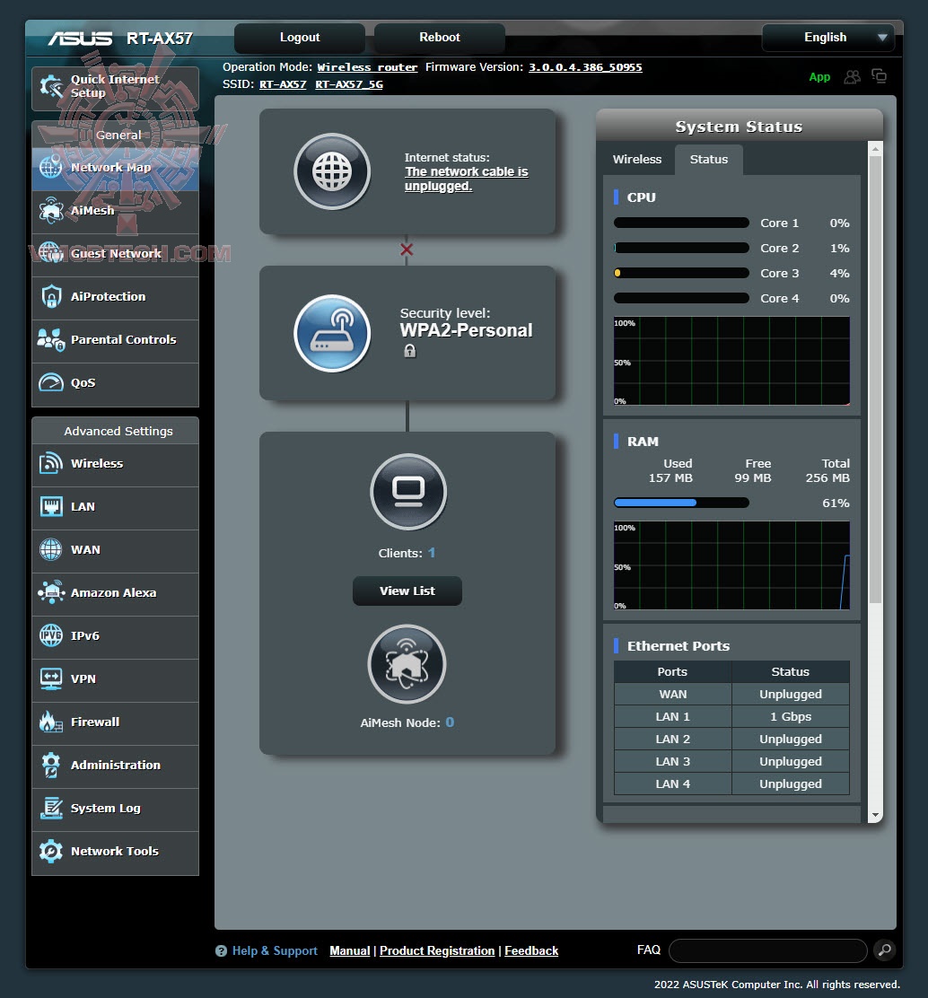Viewport: 928px width, 998px height.
Task: Click the scroll down arrow in System Status
Action: click(x=875, y=815)
